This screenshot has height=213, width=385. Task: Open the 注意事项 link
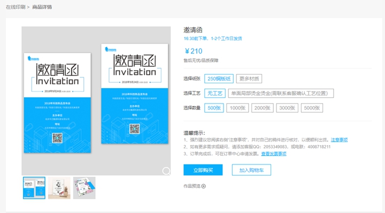339,140
